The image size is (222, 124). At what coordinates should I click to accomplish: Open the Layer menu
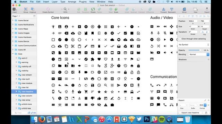(54, 2)
